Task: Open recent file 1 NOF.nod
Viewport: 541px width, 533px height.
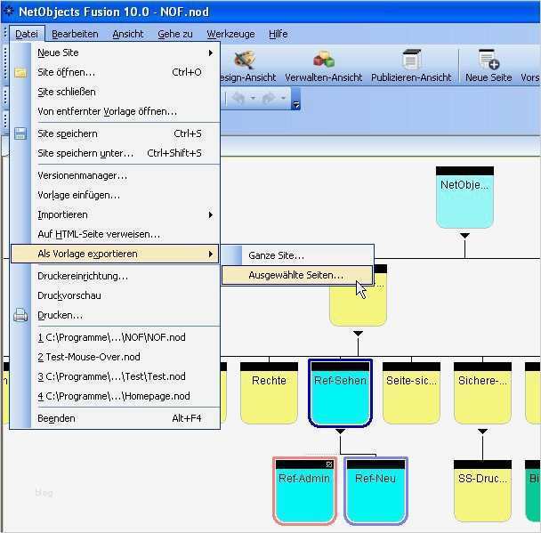Action: (x=115, y=337)
